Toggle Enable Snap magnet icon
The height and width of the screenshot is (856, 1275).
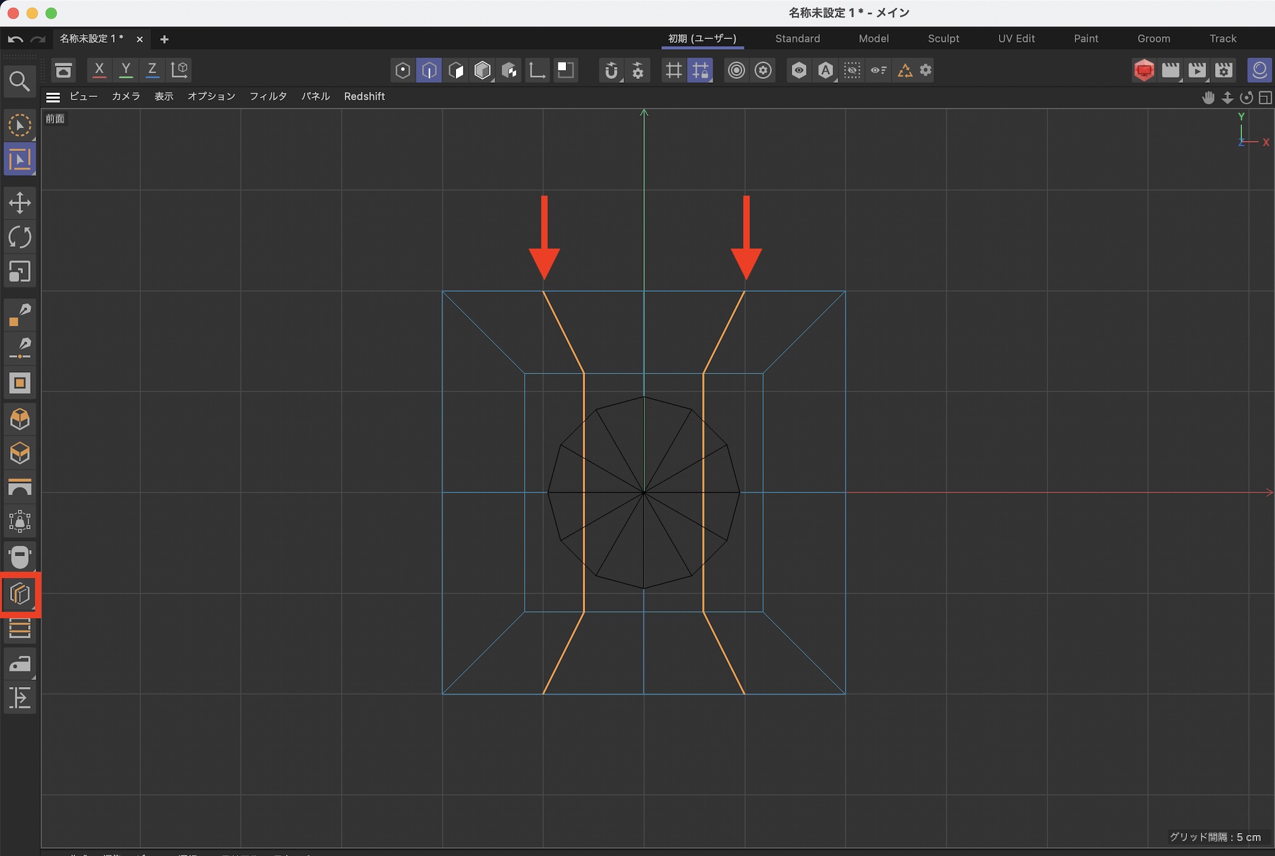click(x=611, y=70)
